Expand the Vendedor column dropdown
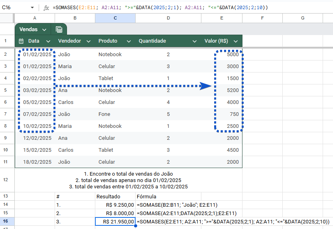The width and height of the screenshot is (333, 229). 89,41
